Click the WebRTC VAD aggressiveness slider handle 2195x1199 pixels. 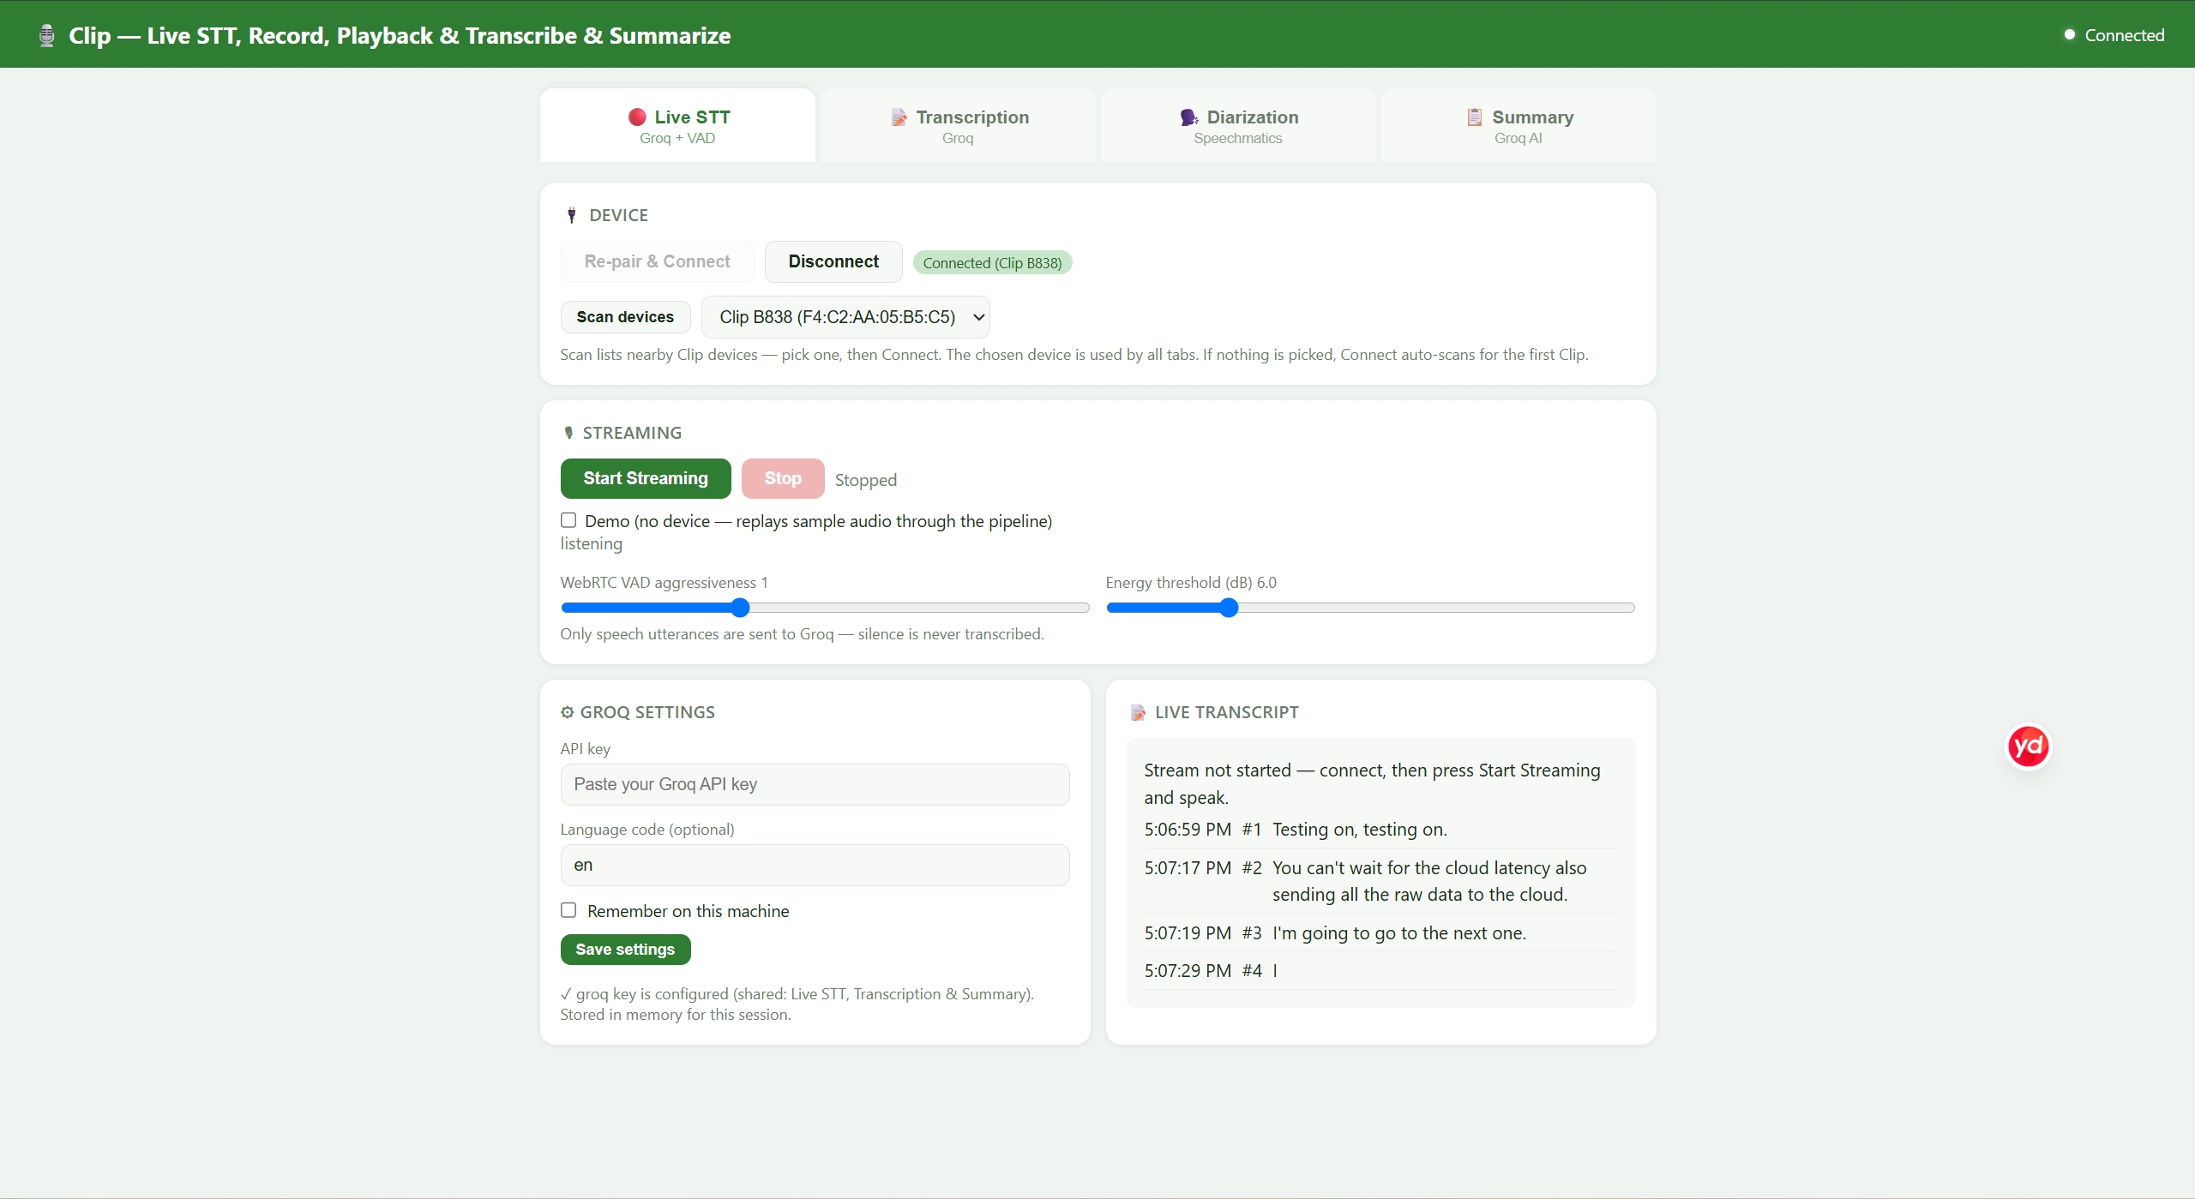[740, 608]
